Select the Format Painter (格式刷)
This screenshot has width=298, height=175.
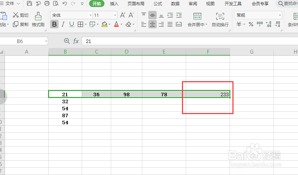pyautogui.click(x=38, y=20)
